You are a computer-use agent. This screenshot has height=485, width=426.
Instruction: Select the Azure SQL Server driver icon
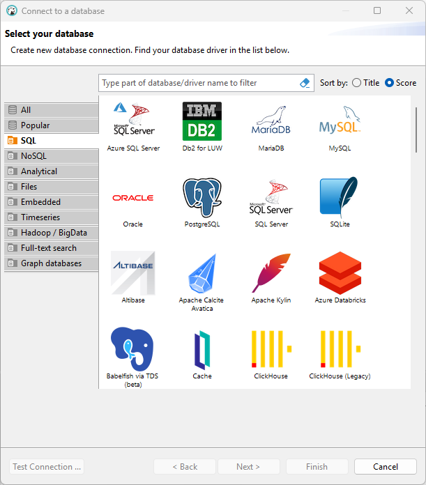[x=133, y=120]
